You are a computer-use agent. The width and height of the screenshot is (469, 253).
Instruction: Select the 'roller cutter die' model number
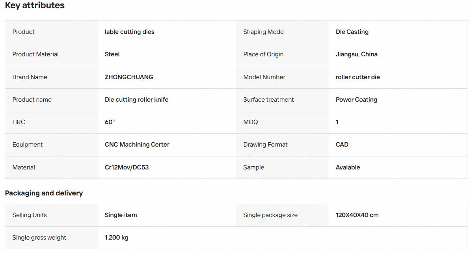point(358,77)
